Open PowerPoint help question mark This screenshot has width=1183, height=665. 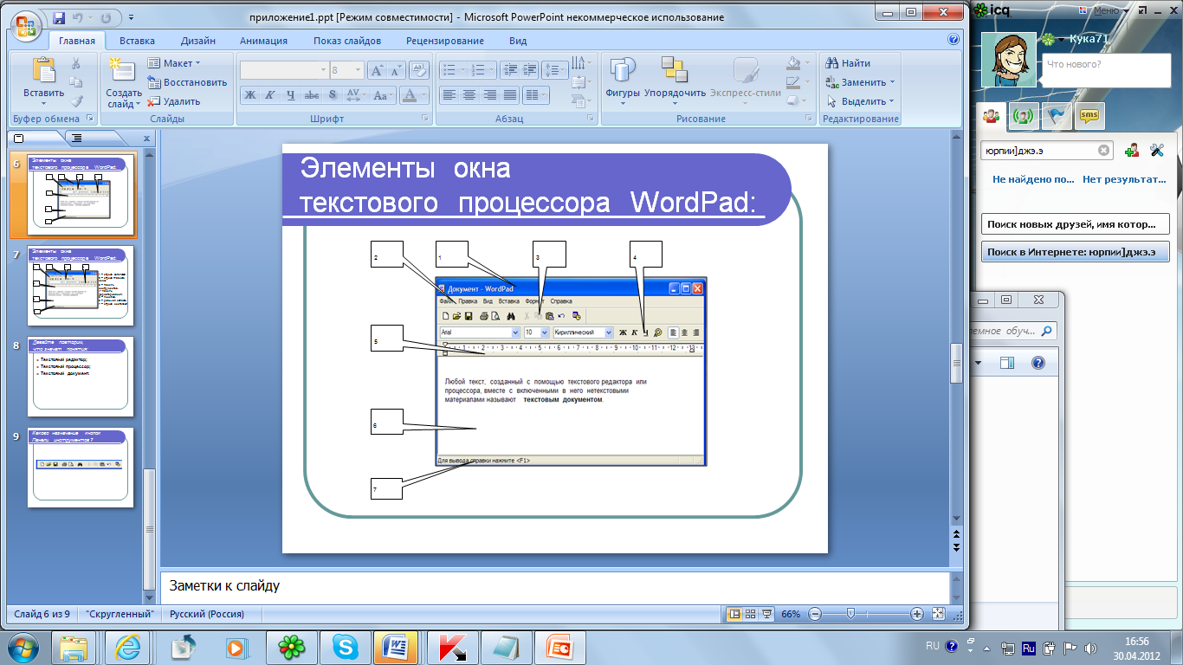coord(954,40)
